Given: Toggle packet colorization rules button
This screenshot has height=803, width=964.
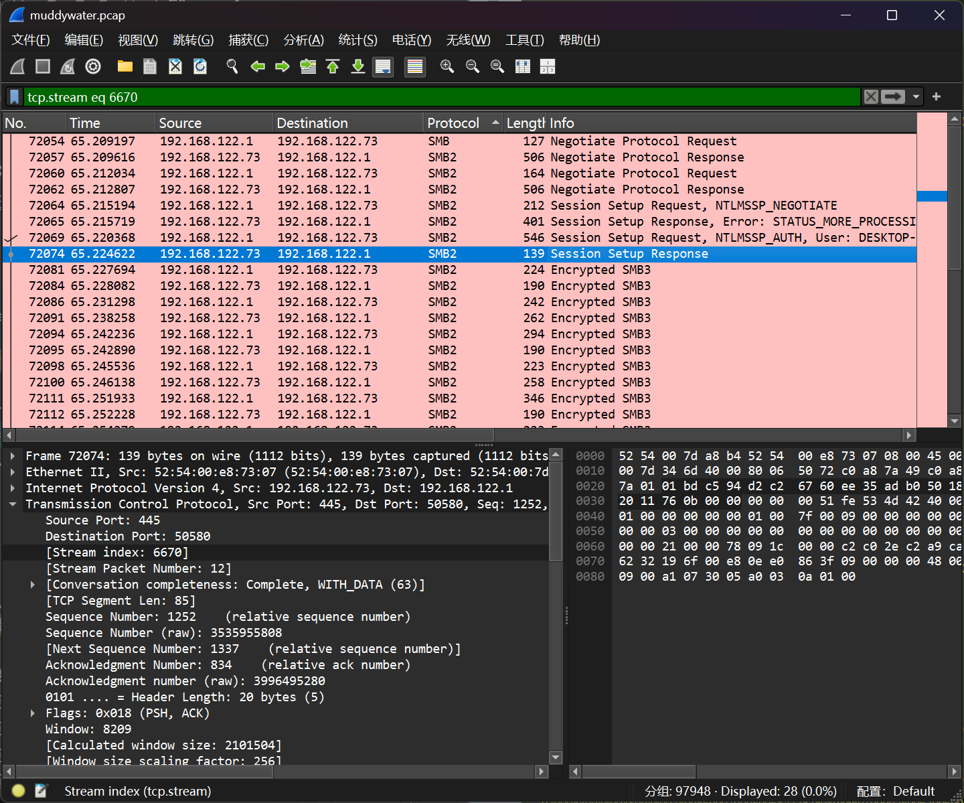Looking at the screenshot, I should 415,66.
